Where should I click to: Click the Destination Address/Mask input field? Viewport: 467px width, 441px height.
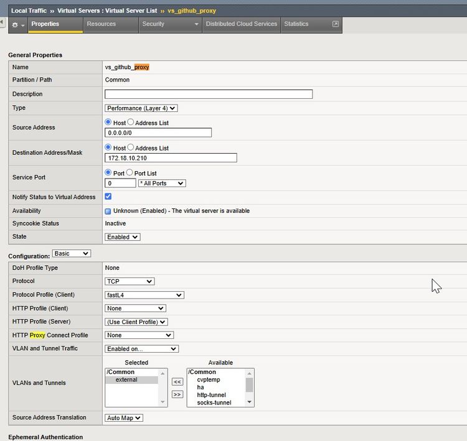point(171,158)
